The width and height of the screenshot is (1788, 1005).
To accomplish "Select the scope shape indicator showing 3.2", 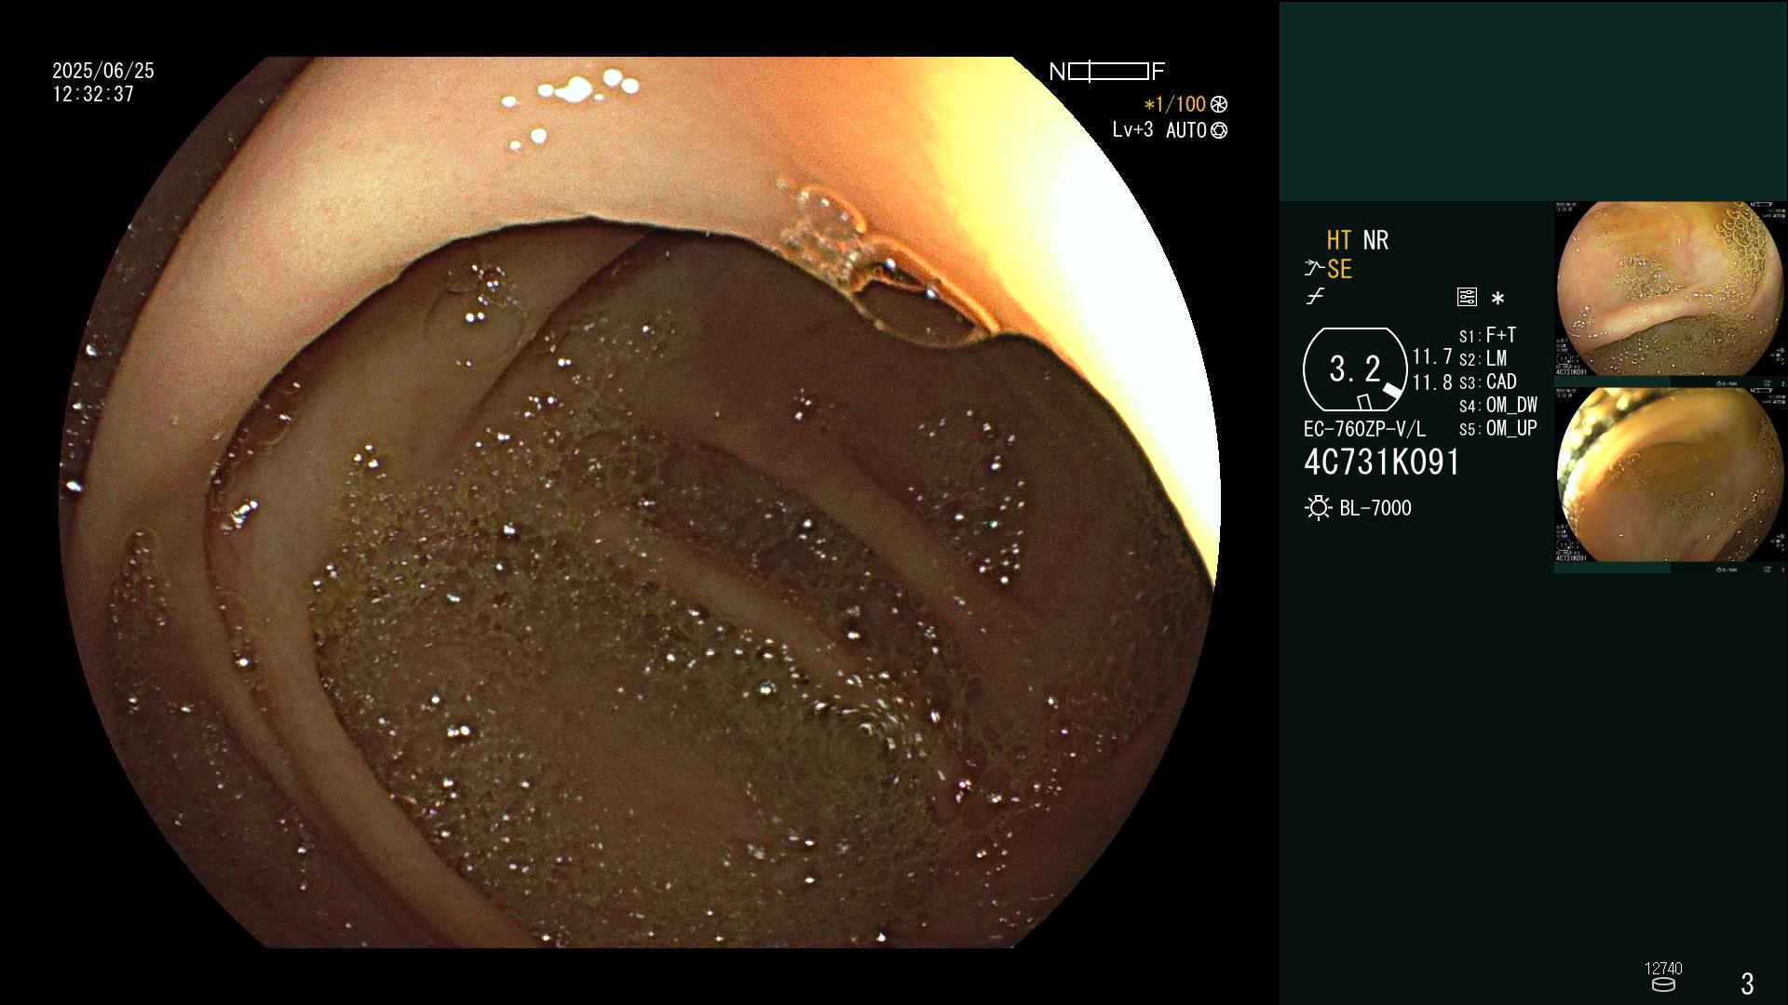I will (x=1355, y=369).
